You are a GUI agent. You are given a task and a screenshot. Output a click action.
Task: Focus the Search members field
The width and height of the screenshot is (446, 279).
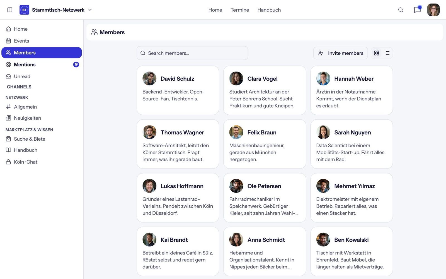pyautogui.click(x=192, y=53)
